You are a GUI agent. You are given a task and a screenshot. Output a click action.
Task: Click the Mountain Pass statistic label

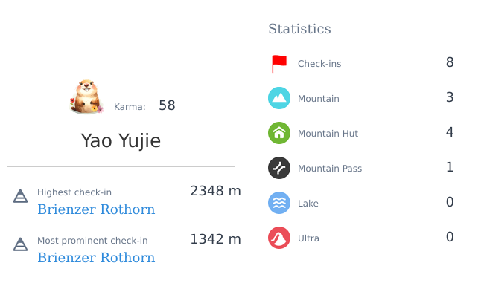(330, 169)
